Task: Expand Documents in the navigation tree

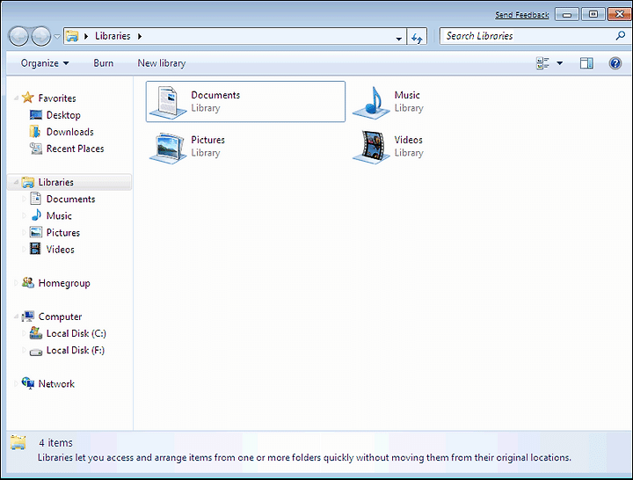Action: [x=24, y=199]
